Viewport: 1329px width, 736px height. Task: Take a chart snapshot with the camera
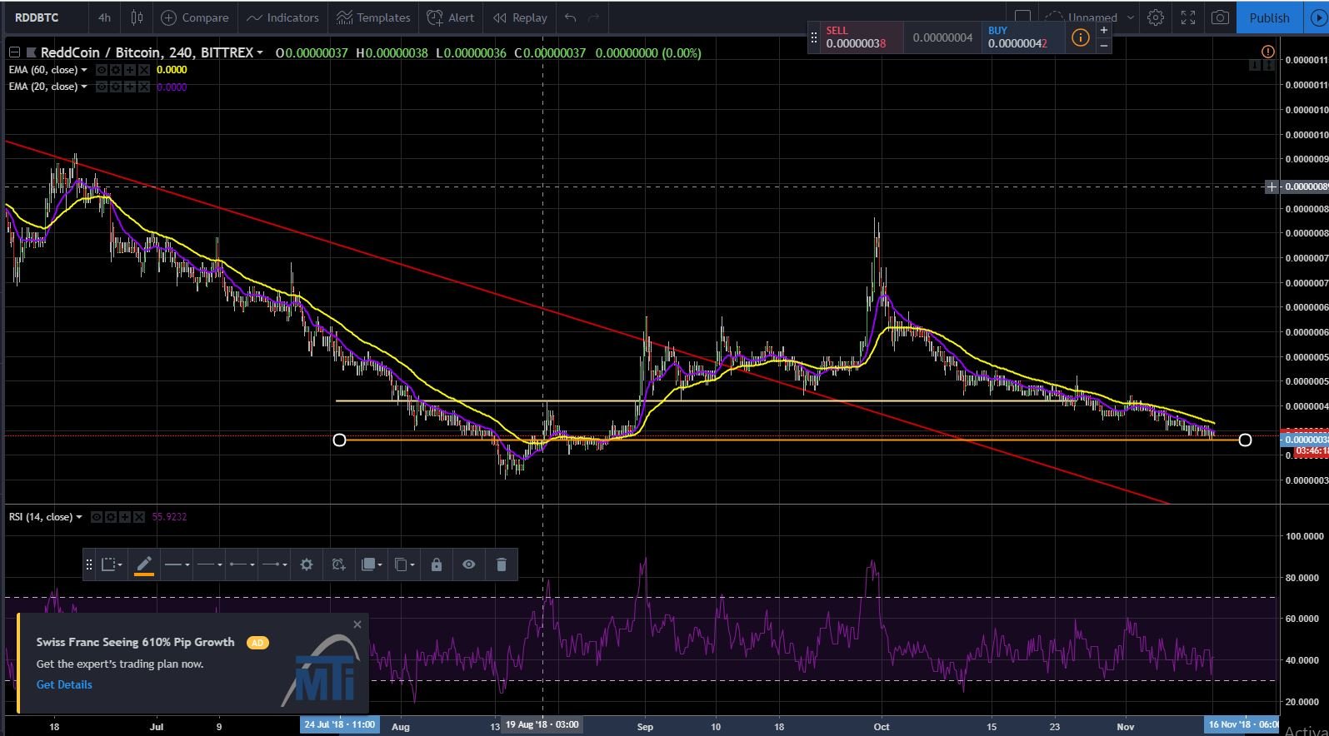pos(1220,17)
